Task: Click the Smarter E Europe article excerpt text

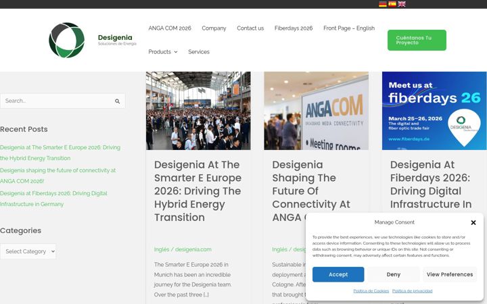Action: (x=193, y=280)
